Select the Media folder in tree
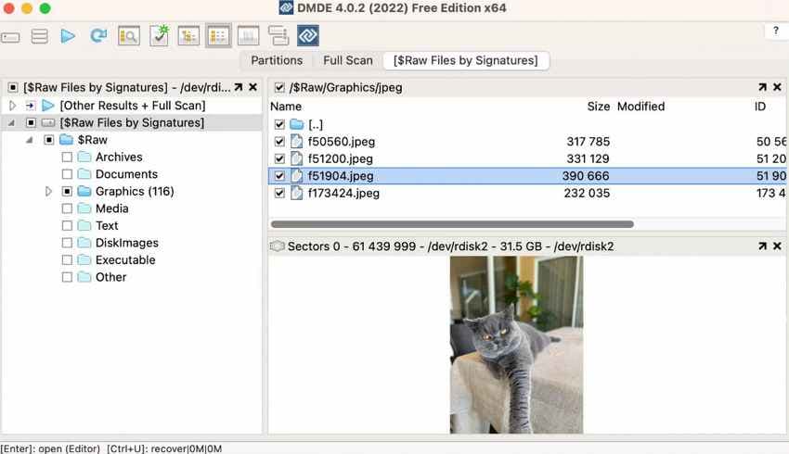This screenshot has height=454, width=789. click(x=111, y=208)
